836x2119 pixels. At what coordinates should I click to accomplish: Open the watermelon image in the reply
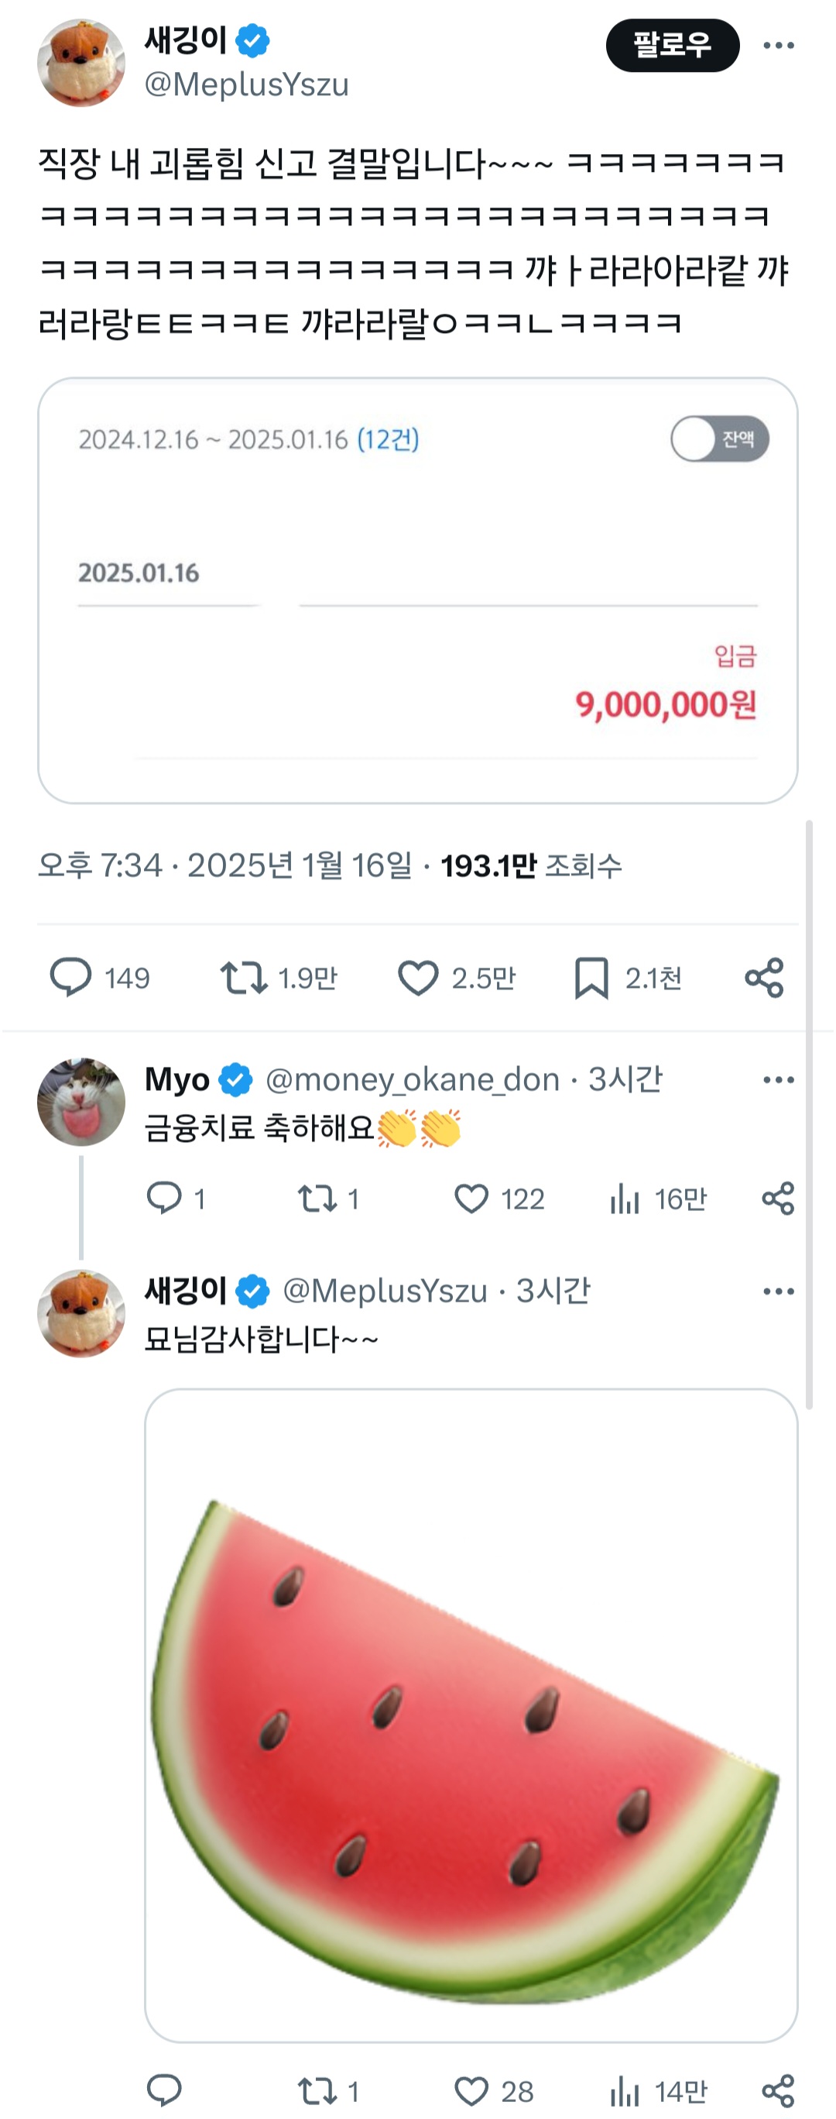point(471,1715)
